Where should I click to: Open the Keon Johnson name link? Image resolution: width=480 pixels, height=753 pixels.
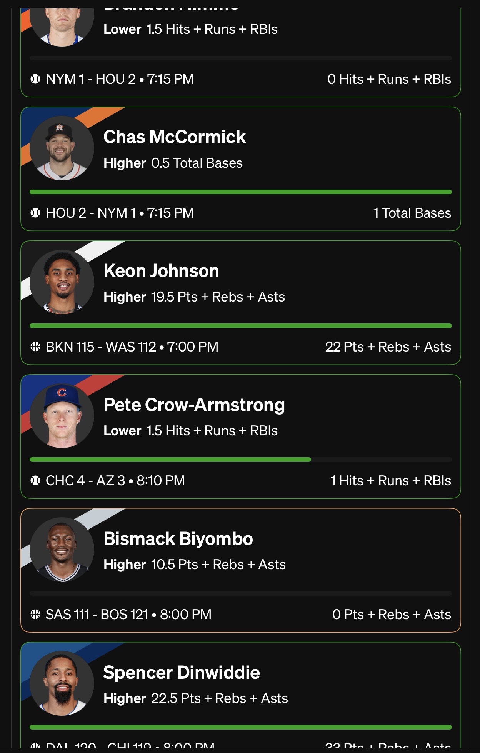[x=161, y=271]
